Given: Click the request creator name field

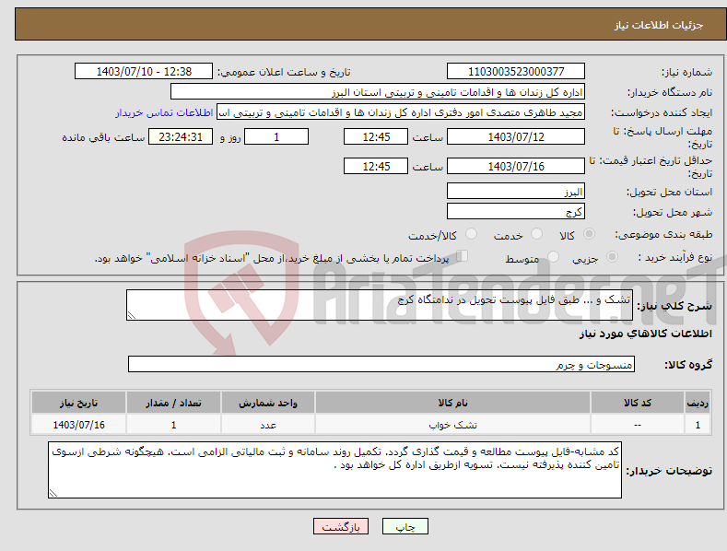Looking at the screenshot, I should [401, 112].
